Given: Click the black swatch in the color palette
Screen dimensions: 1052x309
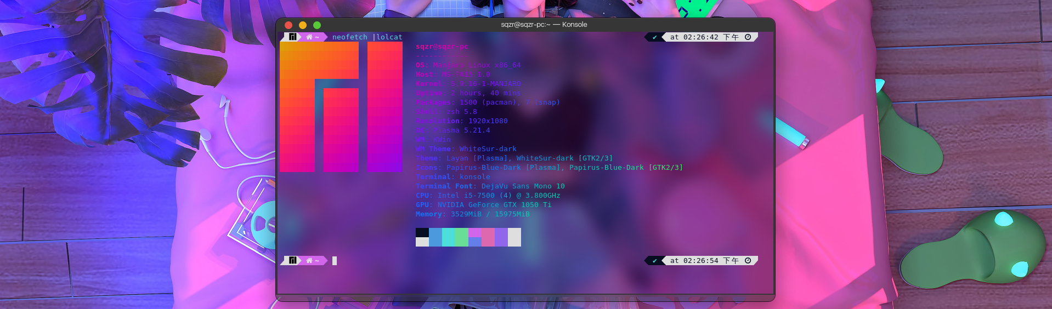Looking at the screenshot, I should (x=422, y=232).
